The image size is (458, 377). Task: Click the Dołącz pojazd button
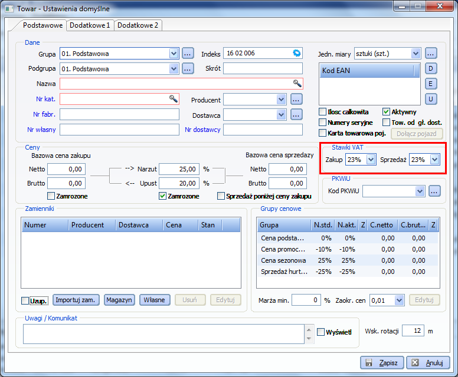pyautogui.click(x=417, y=134)
